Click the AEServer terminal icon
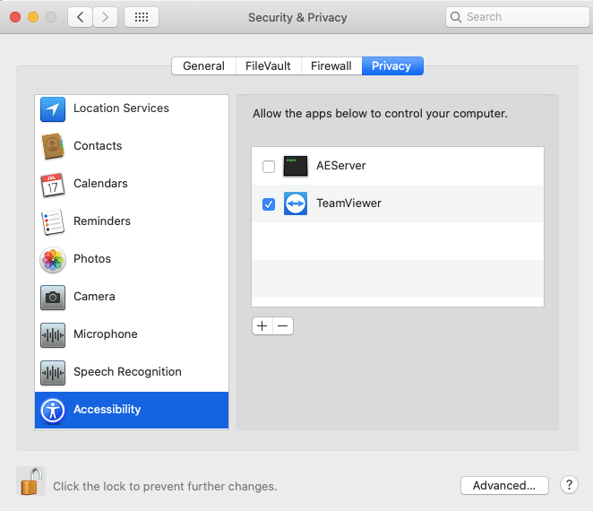The width and height of the screenshot is (593, 511). coord(296,166)
